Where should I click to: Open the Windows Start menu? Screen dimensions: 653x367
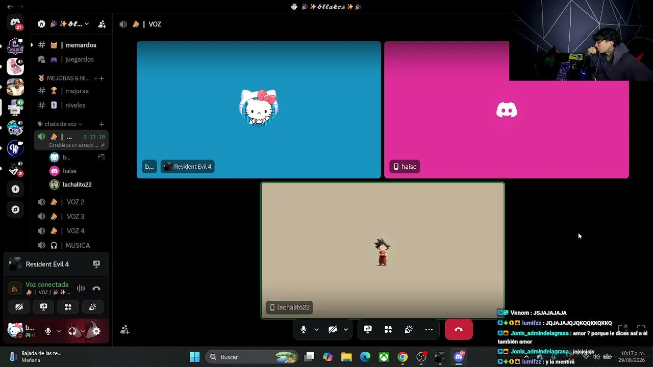click(x=194, y=357)
